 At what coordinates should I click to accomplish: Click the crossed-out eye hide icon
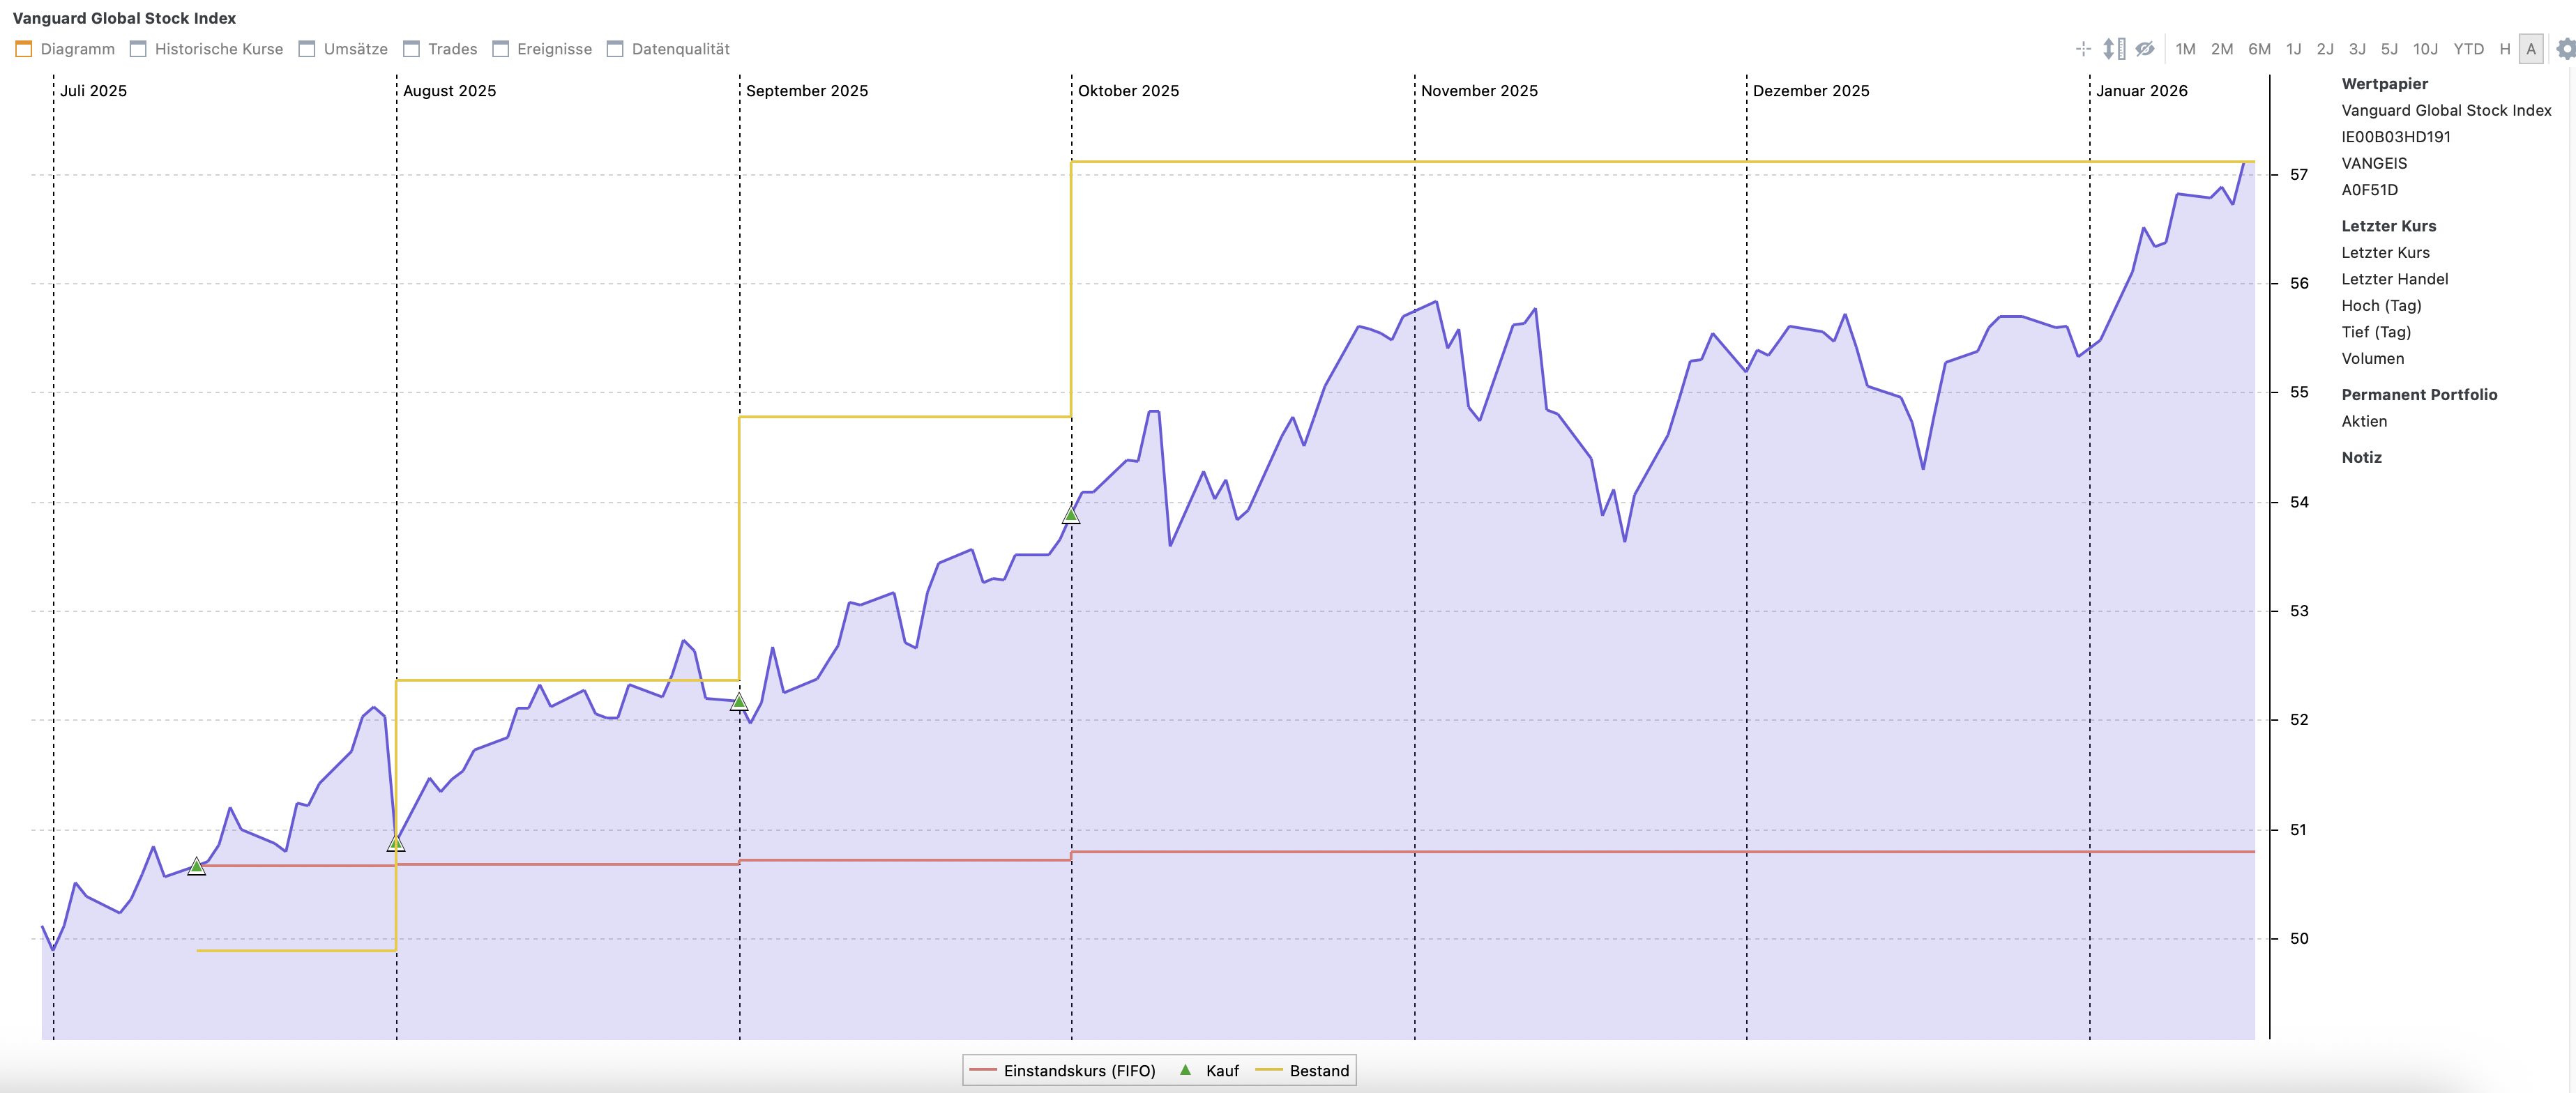[2145, 49]
